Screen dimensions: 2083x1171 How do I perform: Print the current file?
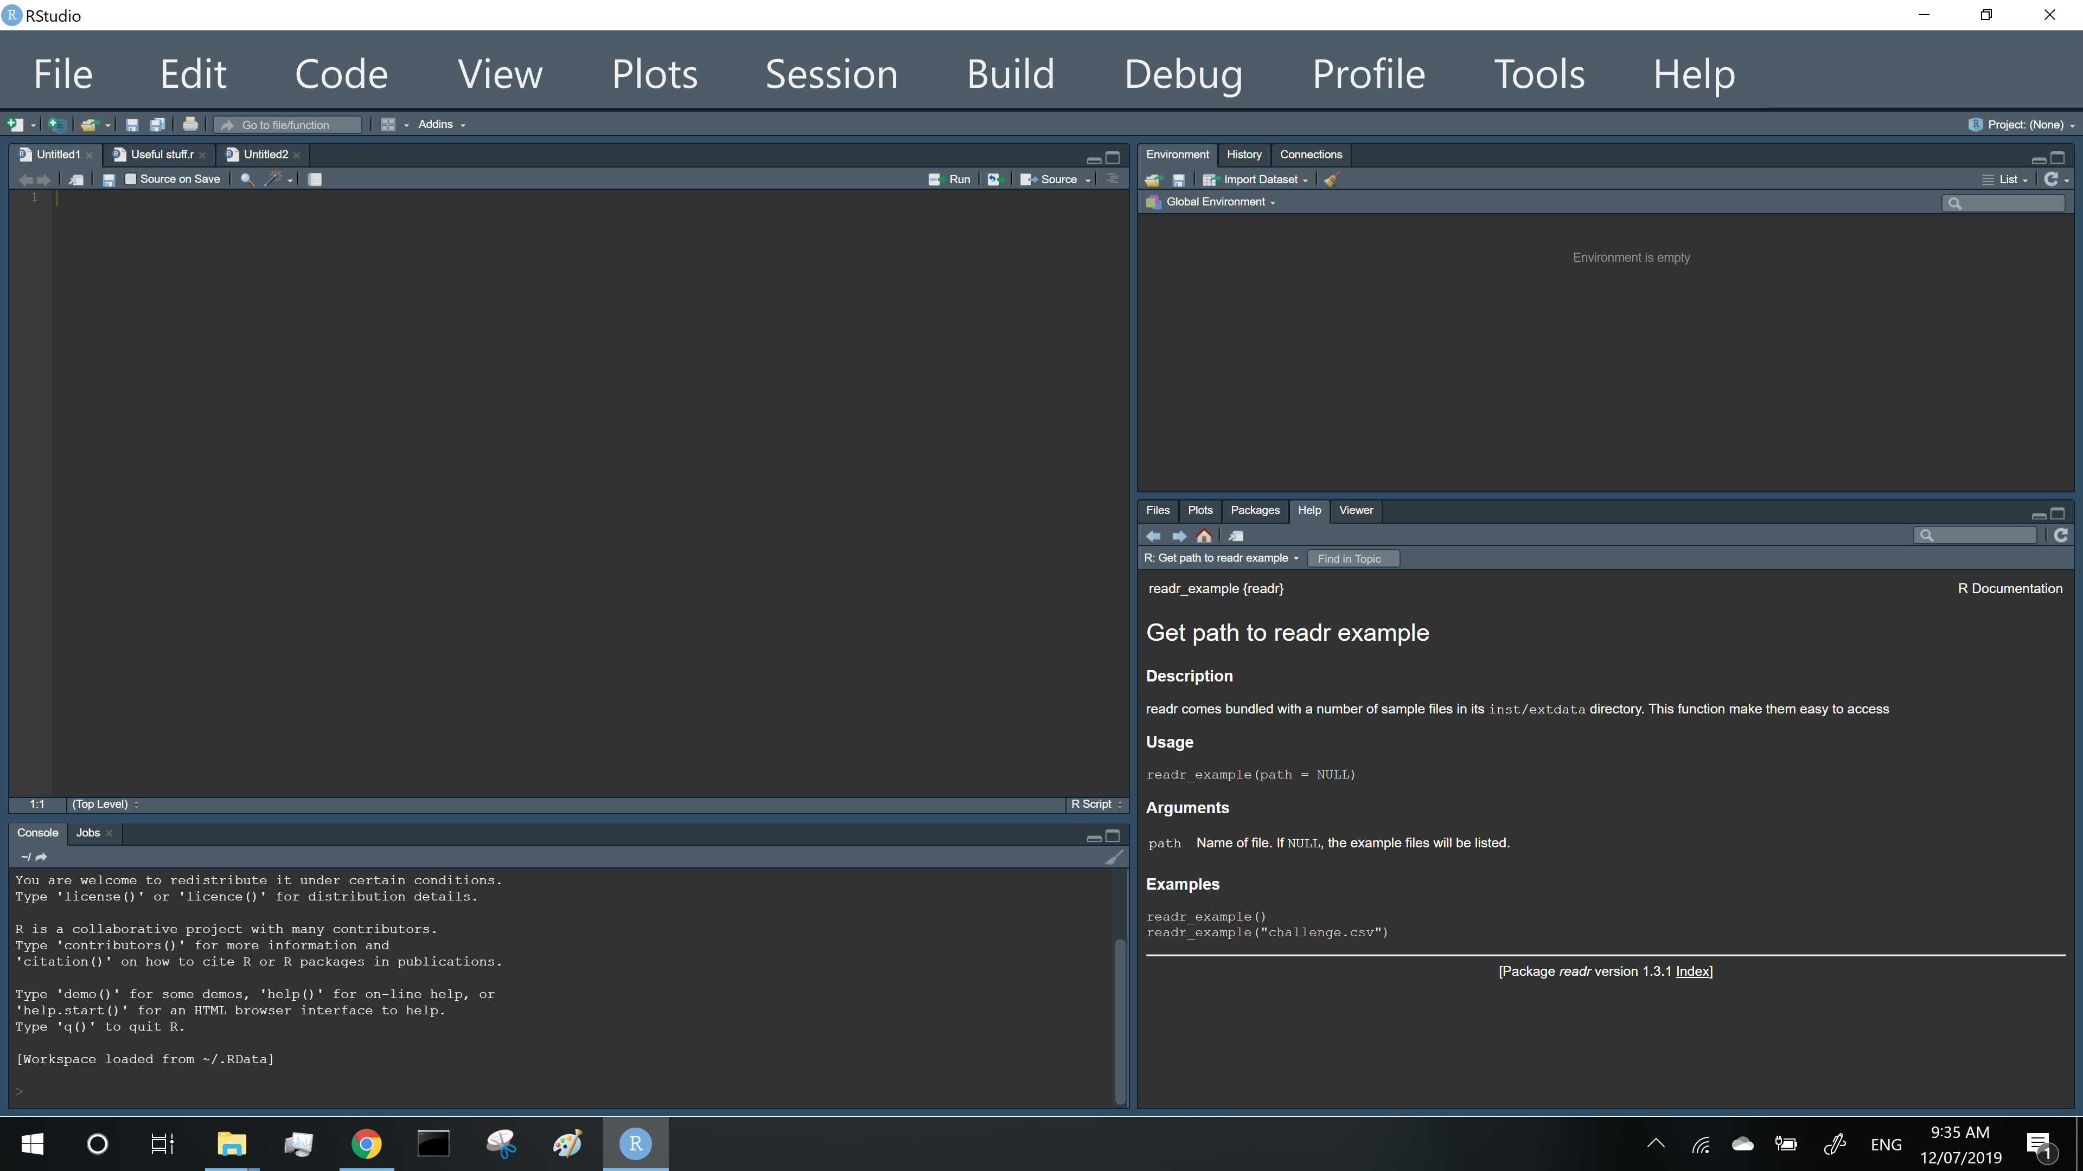[191, 125]
